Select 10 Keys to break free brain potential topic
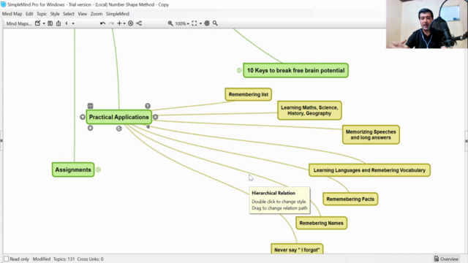The height and width of the screenshot is (263, 468). pos(295,70)
